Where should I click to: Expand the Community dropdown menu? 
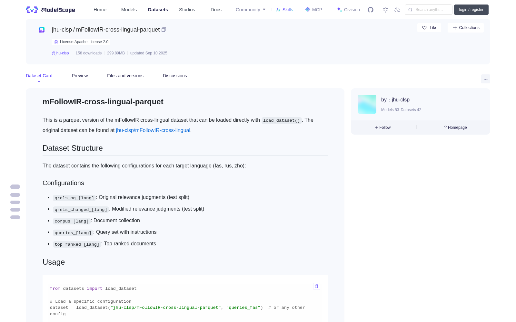point(251,10)
